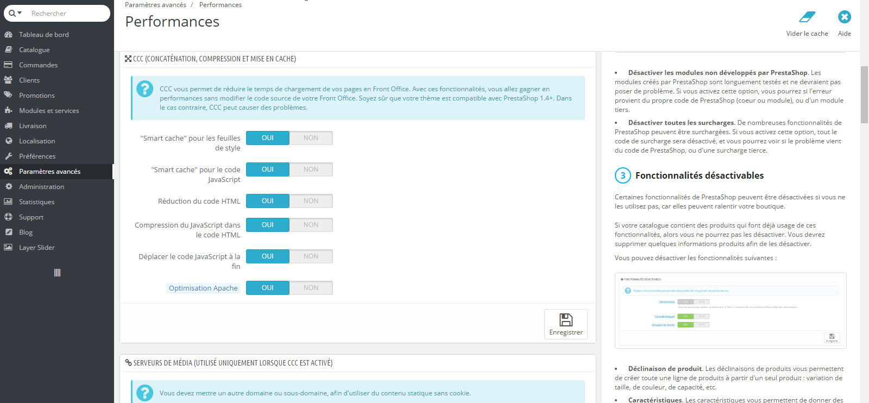Viewport: 869px width, 403px height.
Task: Click the Enregistrer button label
Action: click(566, 332)
